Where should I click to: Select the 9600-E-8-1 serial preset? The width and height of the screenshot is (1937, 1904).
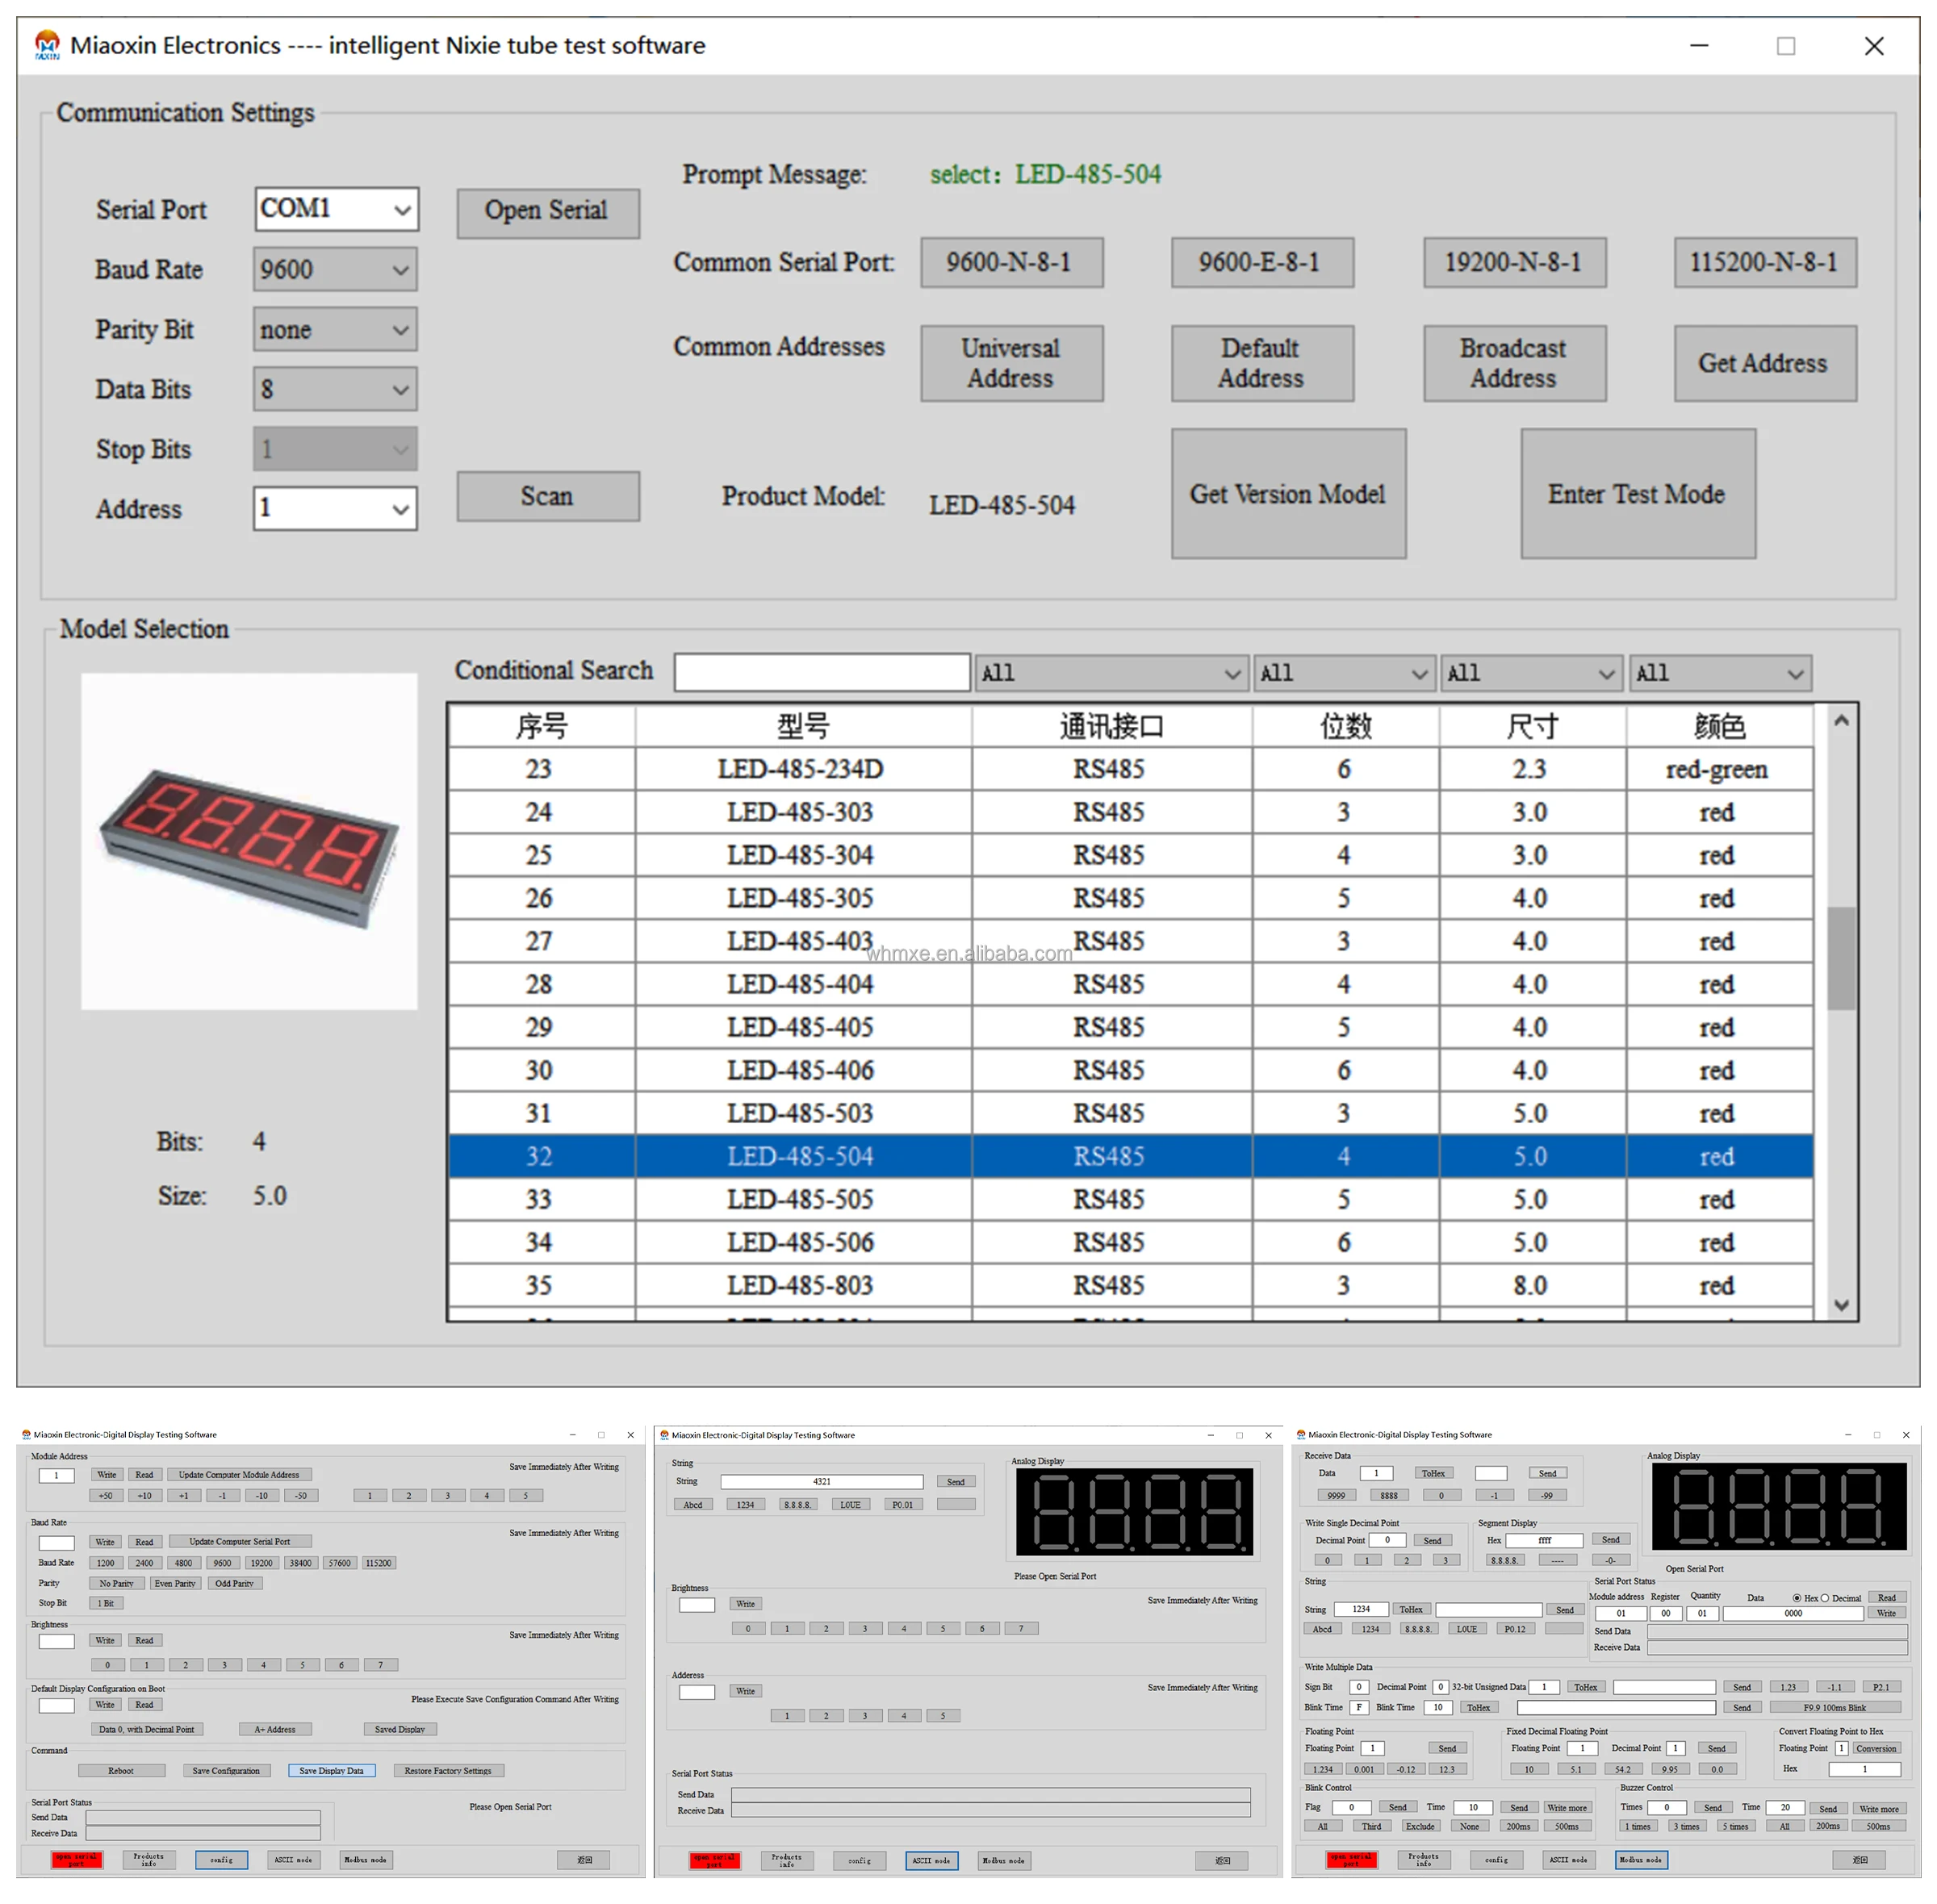click(x=1261, y=262)
